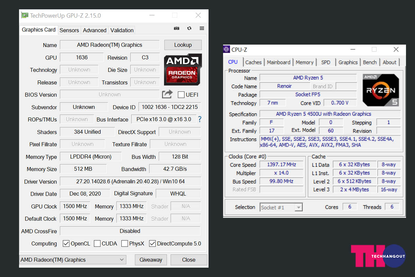Click the Core Speed value "1397.17 MHz"
415x277 pixels.
coord(281,165)
